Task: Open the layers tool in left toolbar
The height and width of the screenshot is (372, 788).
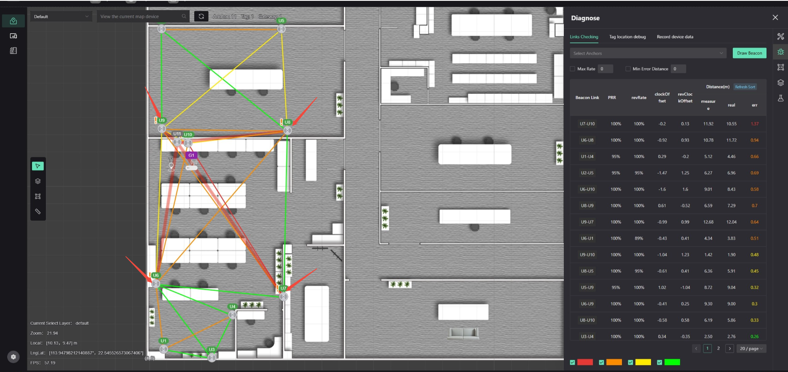Action: (x=38, y=181)
